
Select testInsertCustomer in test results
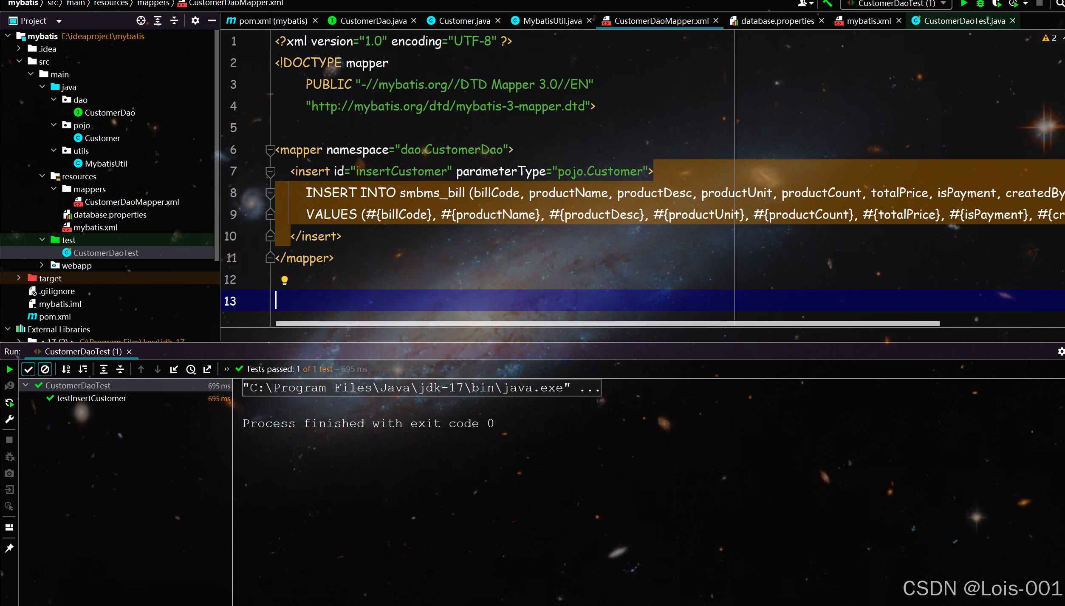(x=91, y=398)
